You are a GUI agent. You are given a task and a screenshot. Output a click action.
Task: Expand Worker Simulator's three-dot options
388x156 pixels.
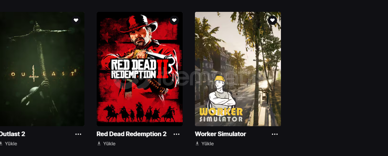point(275,134)
